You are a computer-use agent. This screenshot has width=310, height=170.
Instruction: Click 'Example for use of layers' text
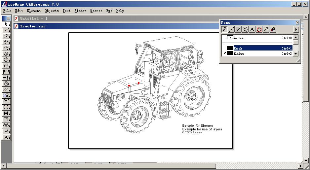(x=202, y=129)
